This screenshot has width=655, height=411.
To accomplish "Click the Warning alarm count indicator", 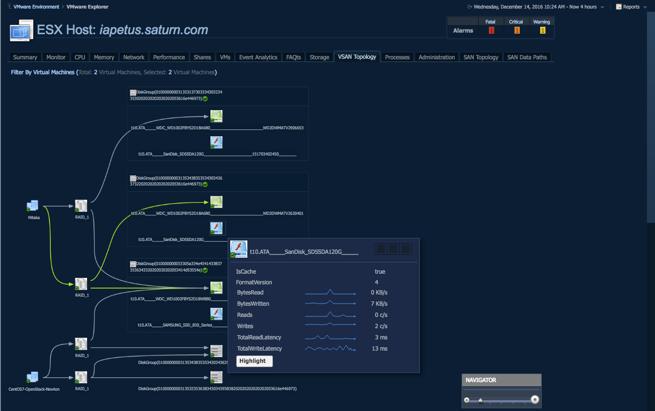I will (x=543, y=30).
